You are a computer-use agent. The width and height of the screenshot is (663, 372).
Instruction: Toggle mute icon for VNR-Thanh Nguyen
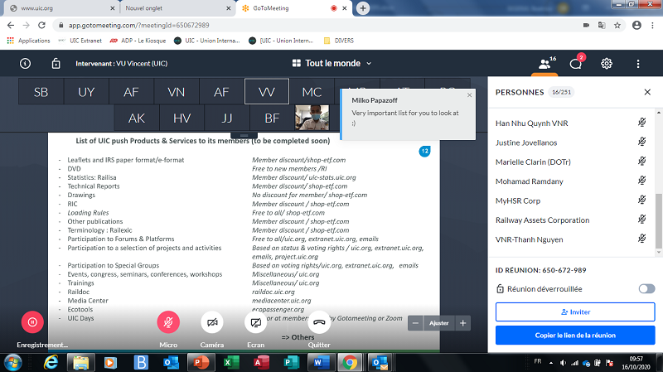pyautogui.click(x=641, y=239)
